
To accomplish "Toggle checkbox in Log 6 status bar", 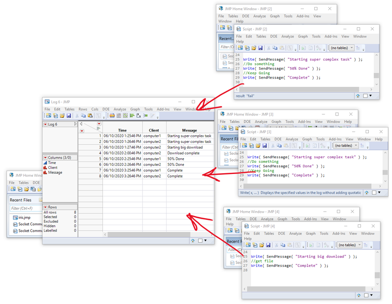I will 200,241.
